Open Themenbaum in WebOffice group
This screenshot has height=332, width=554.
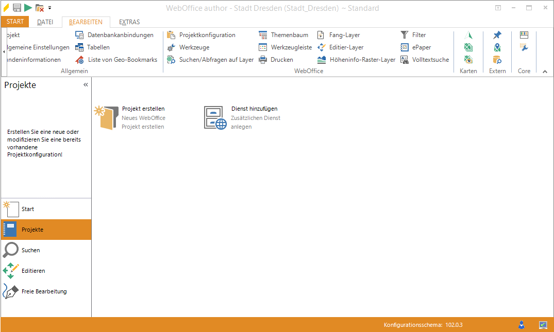283,35
